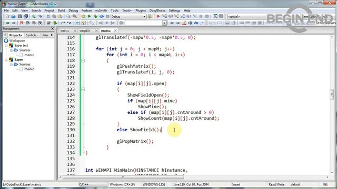Image resolution: width=337 pixels, height=189 pixels.
Task: Click the horizontal editor scrollbar thumb
Action: pyautogui.click(x=123, y=177)
